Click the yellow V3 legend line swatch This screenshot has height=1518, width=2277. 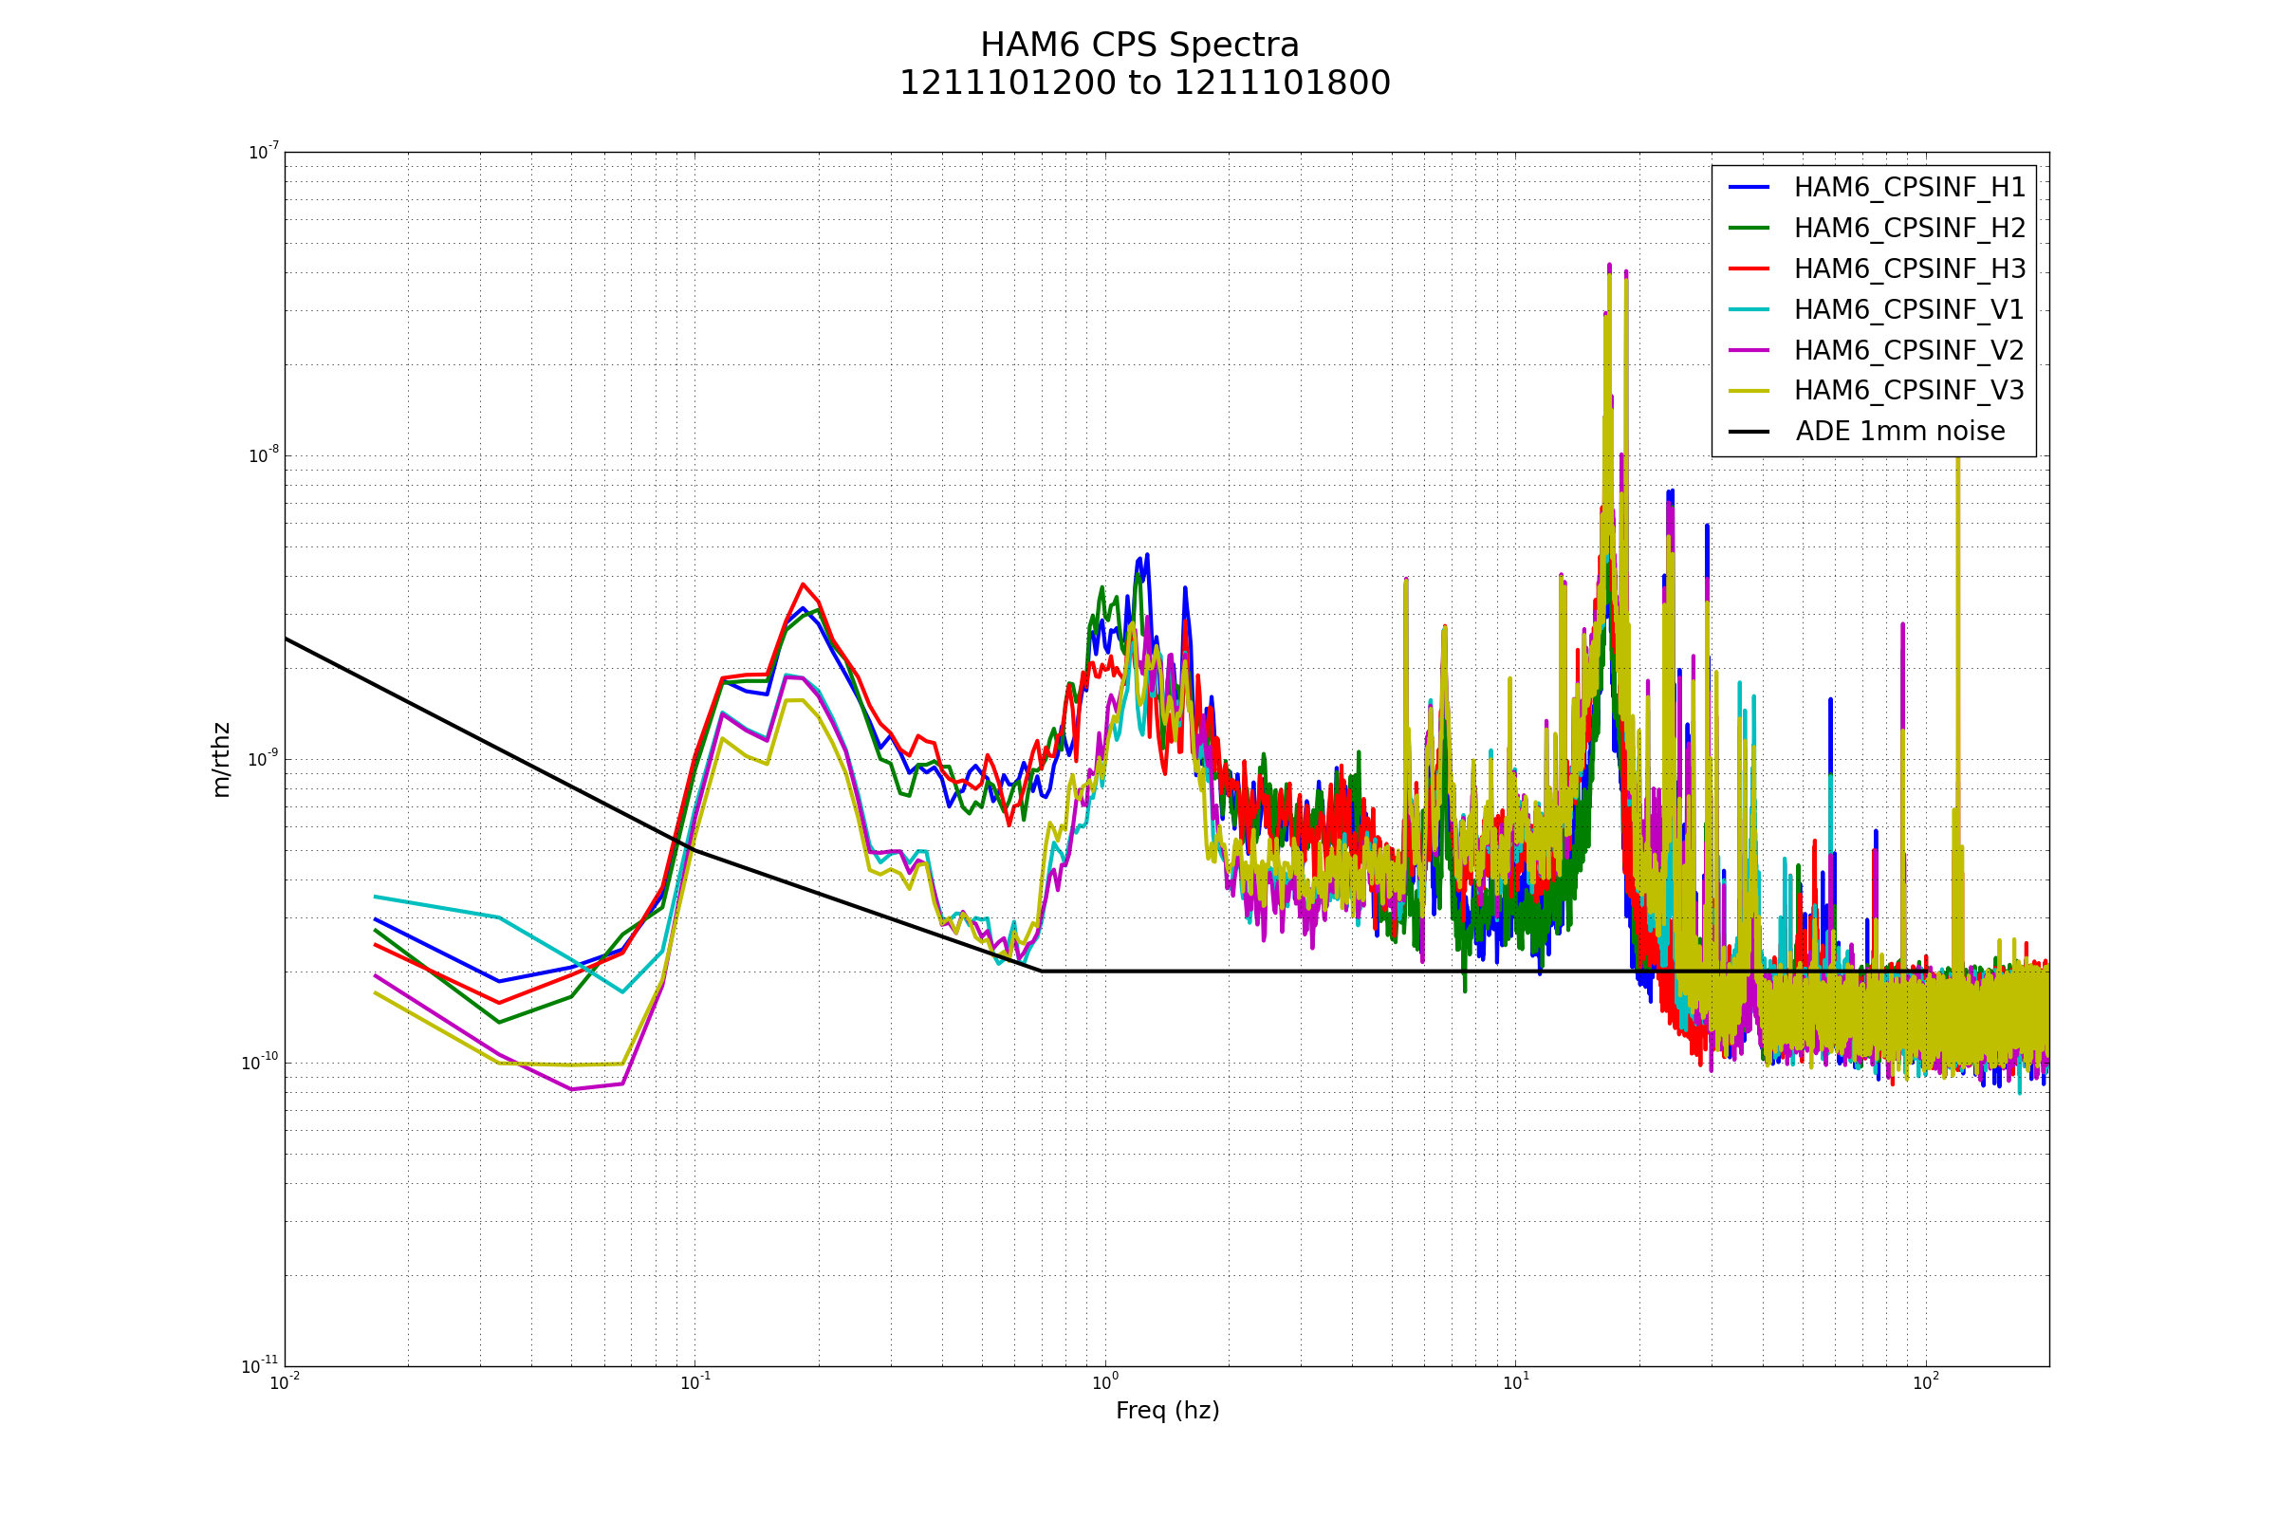[x=1749, y=390]
